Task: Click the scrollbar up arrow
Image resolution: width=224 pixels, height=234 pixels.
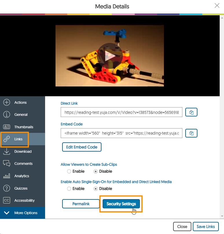Action: tap(222, 18)
